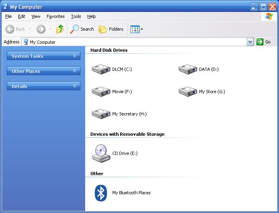Click the DLCM (C:) label text
The width and height of the screenshot is (279, 213).
pyautogui.click(x=122, y=69)
